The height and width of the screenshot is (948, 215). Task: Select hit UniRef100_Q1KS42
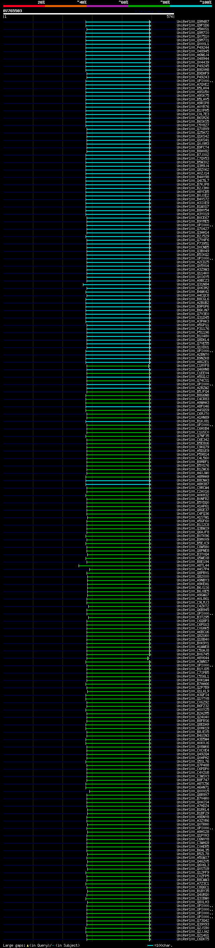[x=193, y=136]
